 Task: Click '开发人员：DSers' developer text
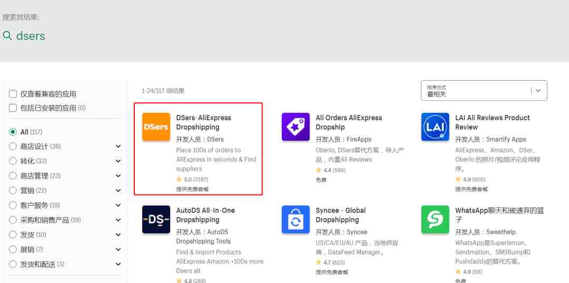(x=200, y=139)
